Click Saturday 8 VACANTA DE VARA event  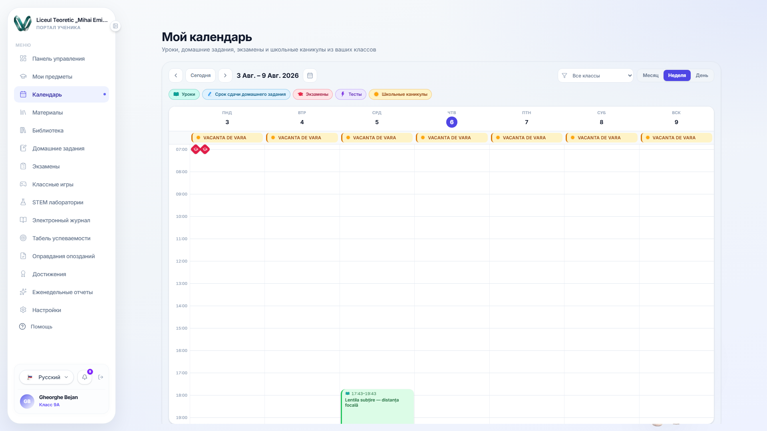point(601,138)
